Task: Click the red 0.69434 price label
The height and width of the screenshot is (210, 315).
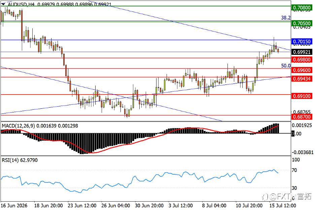Action: [x=302, y=78]
